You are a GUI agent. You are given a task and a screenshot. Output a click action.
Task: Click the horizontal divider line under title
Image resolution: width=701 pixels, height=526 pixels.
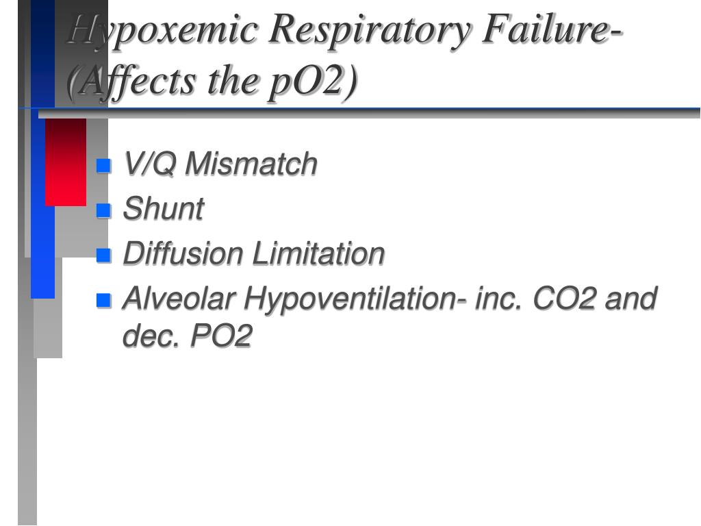(369, 113)
